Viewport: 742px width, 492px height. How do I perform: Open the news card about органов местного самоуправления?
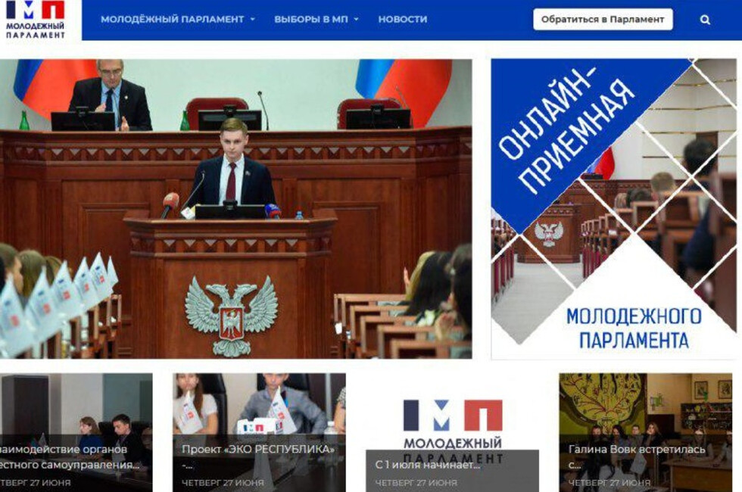[x=76, y=432]
